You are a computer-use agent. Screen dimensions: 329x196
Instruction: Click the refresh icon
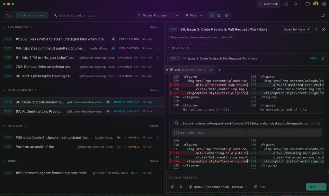tap(323, 15)
